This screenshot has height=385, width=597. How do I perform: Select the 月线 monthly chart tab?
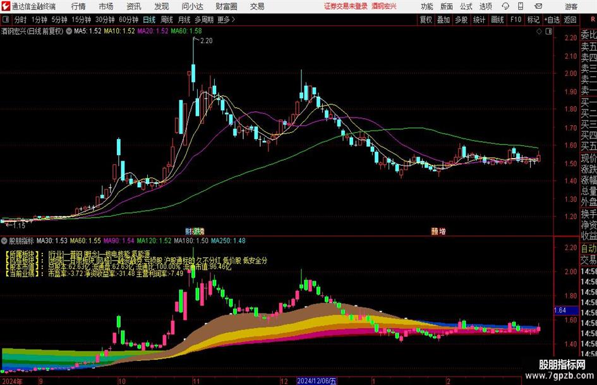pos(184,20)
